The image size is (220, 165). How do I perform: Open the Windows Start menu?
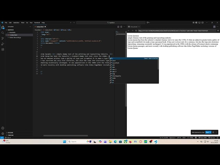(64, 142)
